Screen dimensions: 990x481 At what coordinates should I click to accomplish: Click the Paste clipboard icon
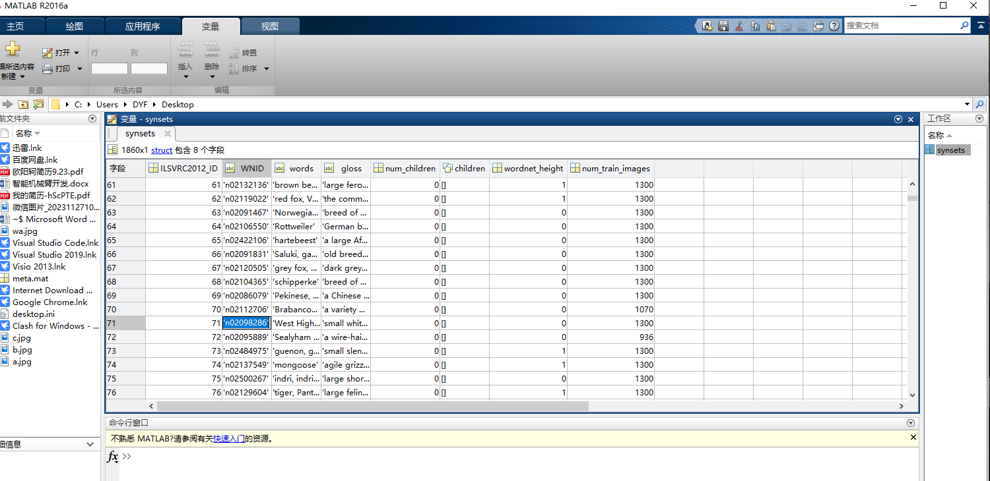770,26
